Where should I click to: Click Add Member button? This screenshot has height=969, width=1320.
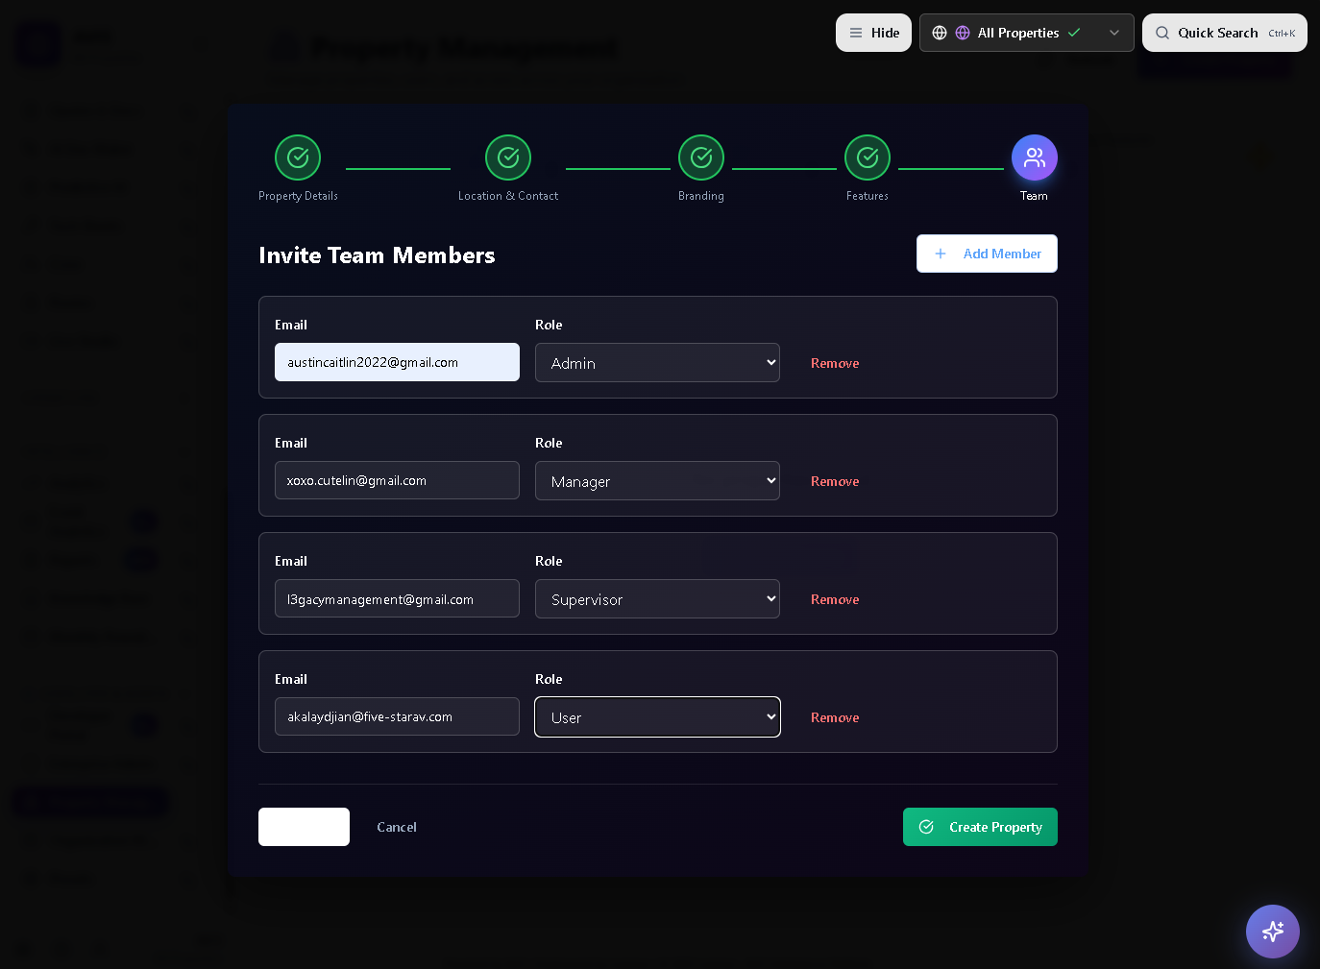[x=987, y=254]
